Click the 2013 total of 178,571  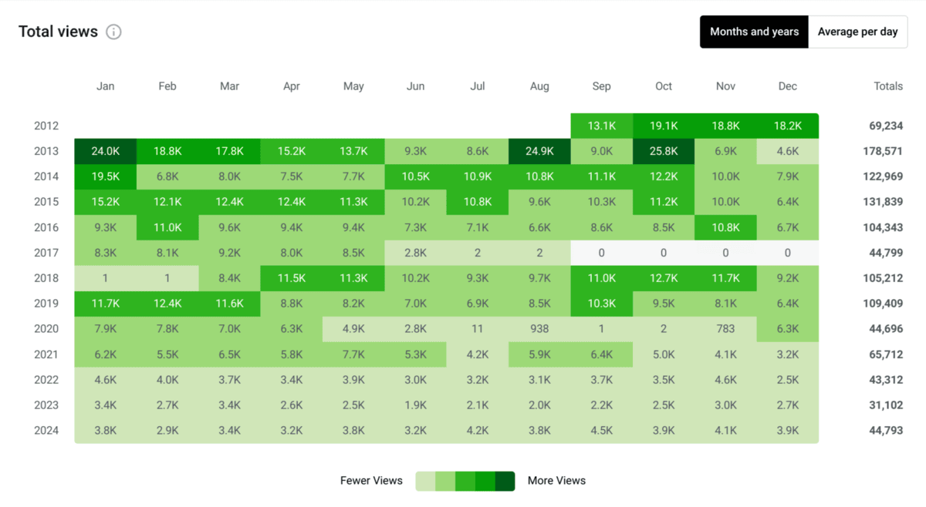(x=883, y=150)
